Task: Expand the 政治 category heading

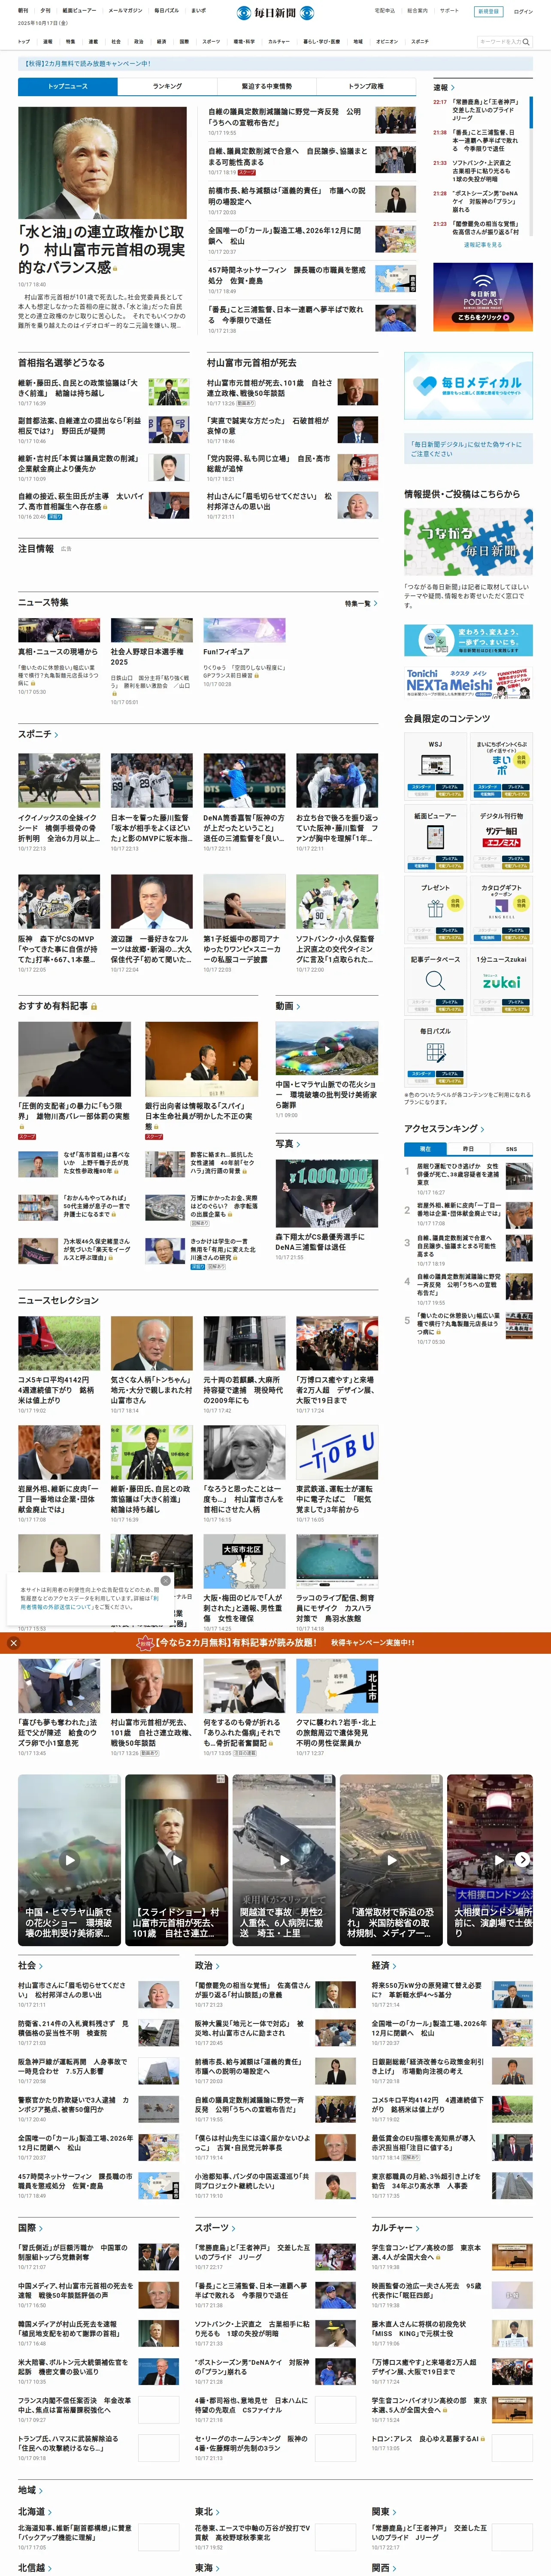Action: [207, 1965]
